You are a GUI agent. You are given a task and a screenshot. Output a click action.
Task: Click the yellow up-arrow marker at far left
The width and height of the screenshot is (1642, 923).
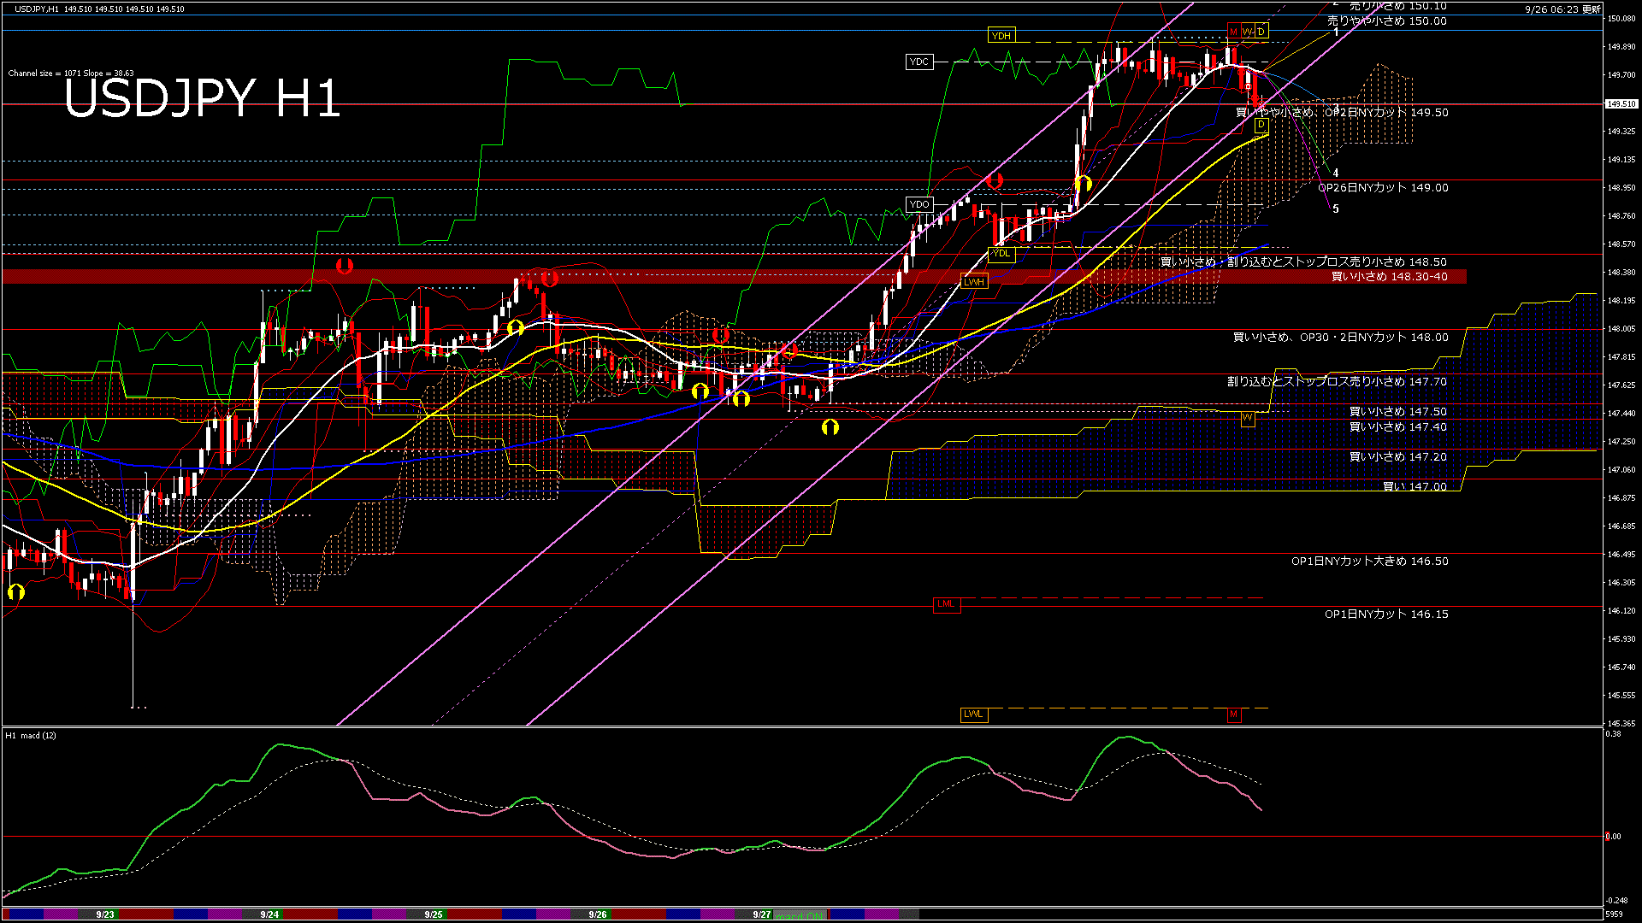pos(15,591)
